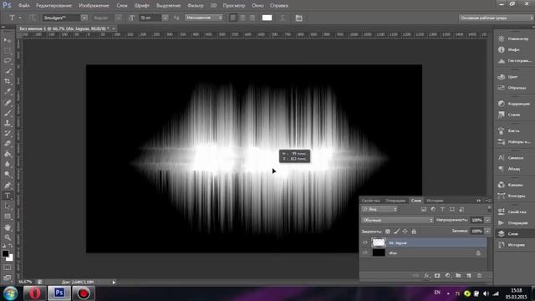The width and height of the screenshot is (535, 301).
Task: Click foreground color swatch
Action: 5,253
